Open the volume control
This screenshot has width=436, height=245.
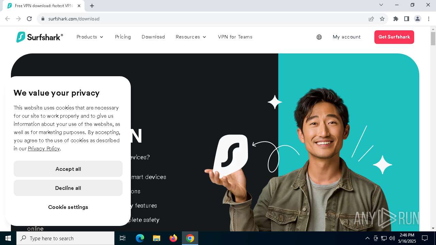click(392, 238)
